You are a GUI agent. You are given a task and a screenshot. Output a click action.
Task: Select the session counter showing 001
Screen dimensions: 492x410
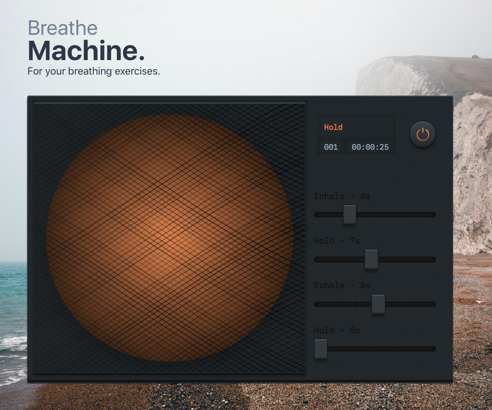[x=331, y=147]
